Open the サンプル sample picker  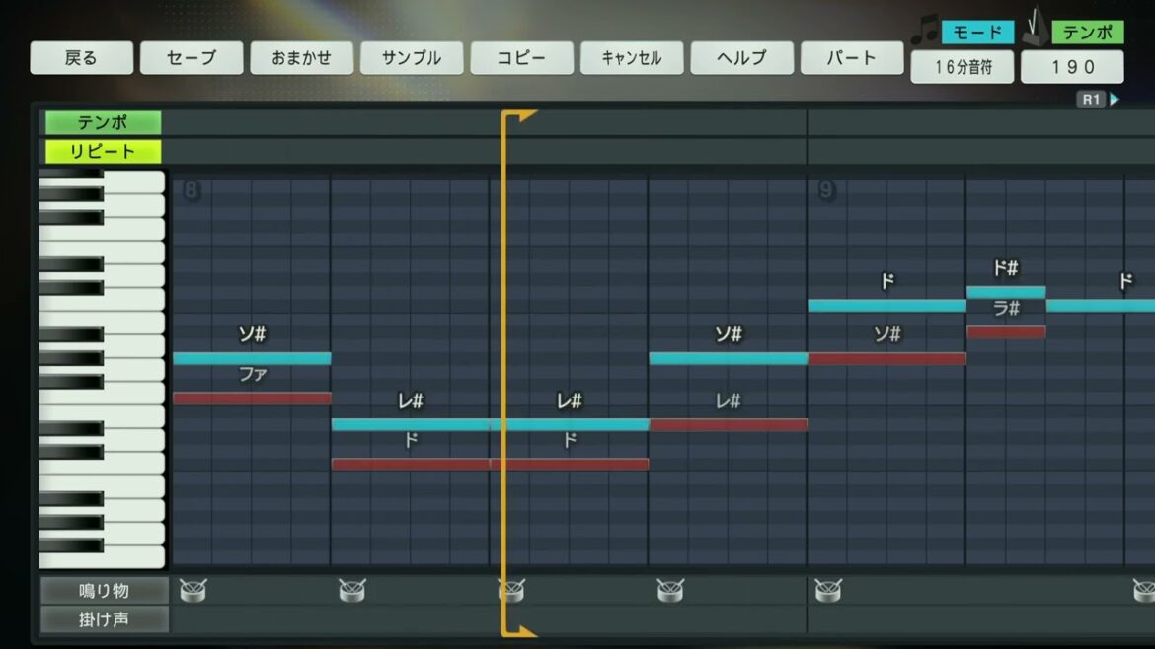pyautogui.click(x=412, y=57)
